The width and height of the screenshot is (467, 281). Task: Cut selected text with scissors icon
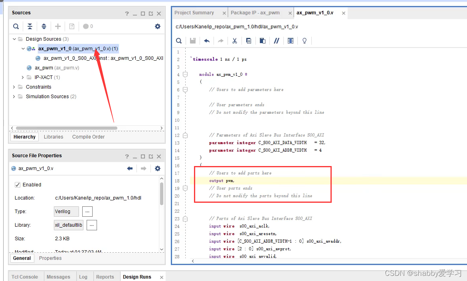pos(235,41)
